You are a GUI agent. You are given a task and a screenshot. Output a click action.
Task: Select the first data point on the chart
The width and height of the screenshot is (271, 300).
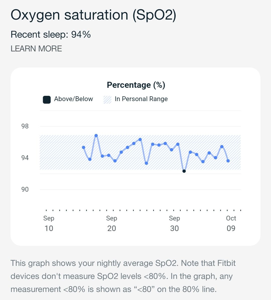tap(83, 147)
